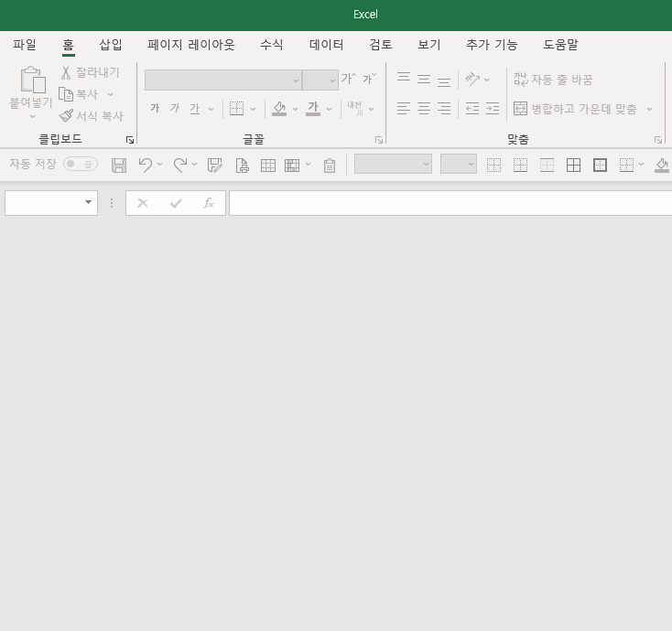The height and width of the screenshot is (631, 672).
Task: Open the Alignment (맞춤) dialog launcher
Action: click(658, 140)
